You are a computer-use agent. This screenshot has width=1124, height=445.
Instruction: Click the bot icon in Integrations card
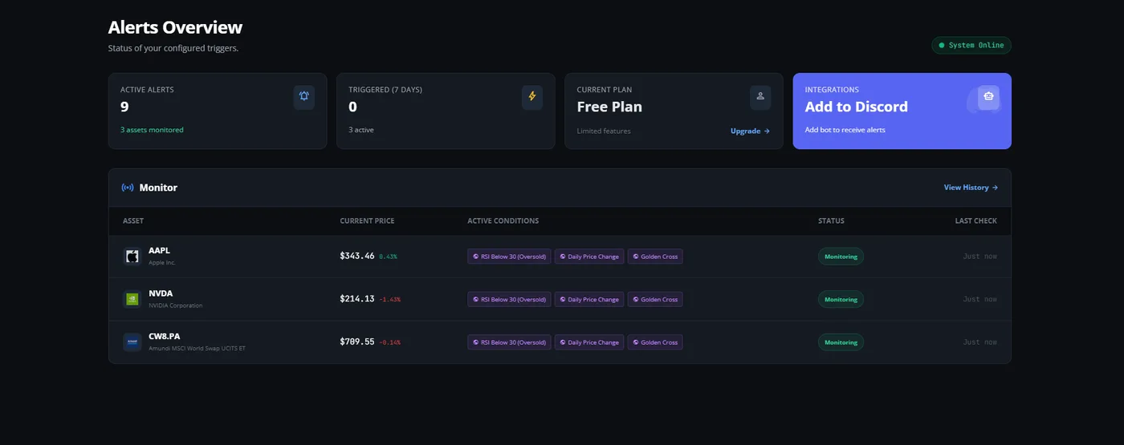coord(988,96)
